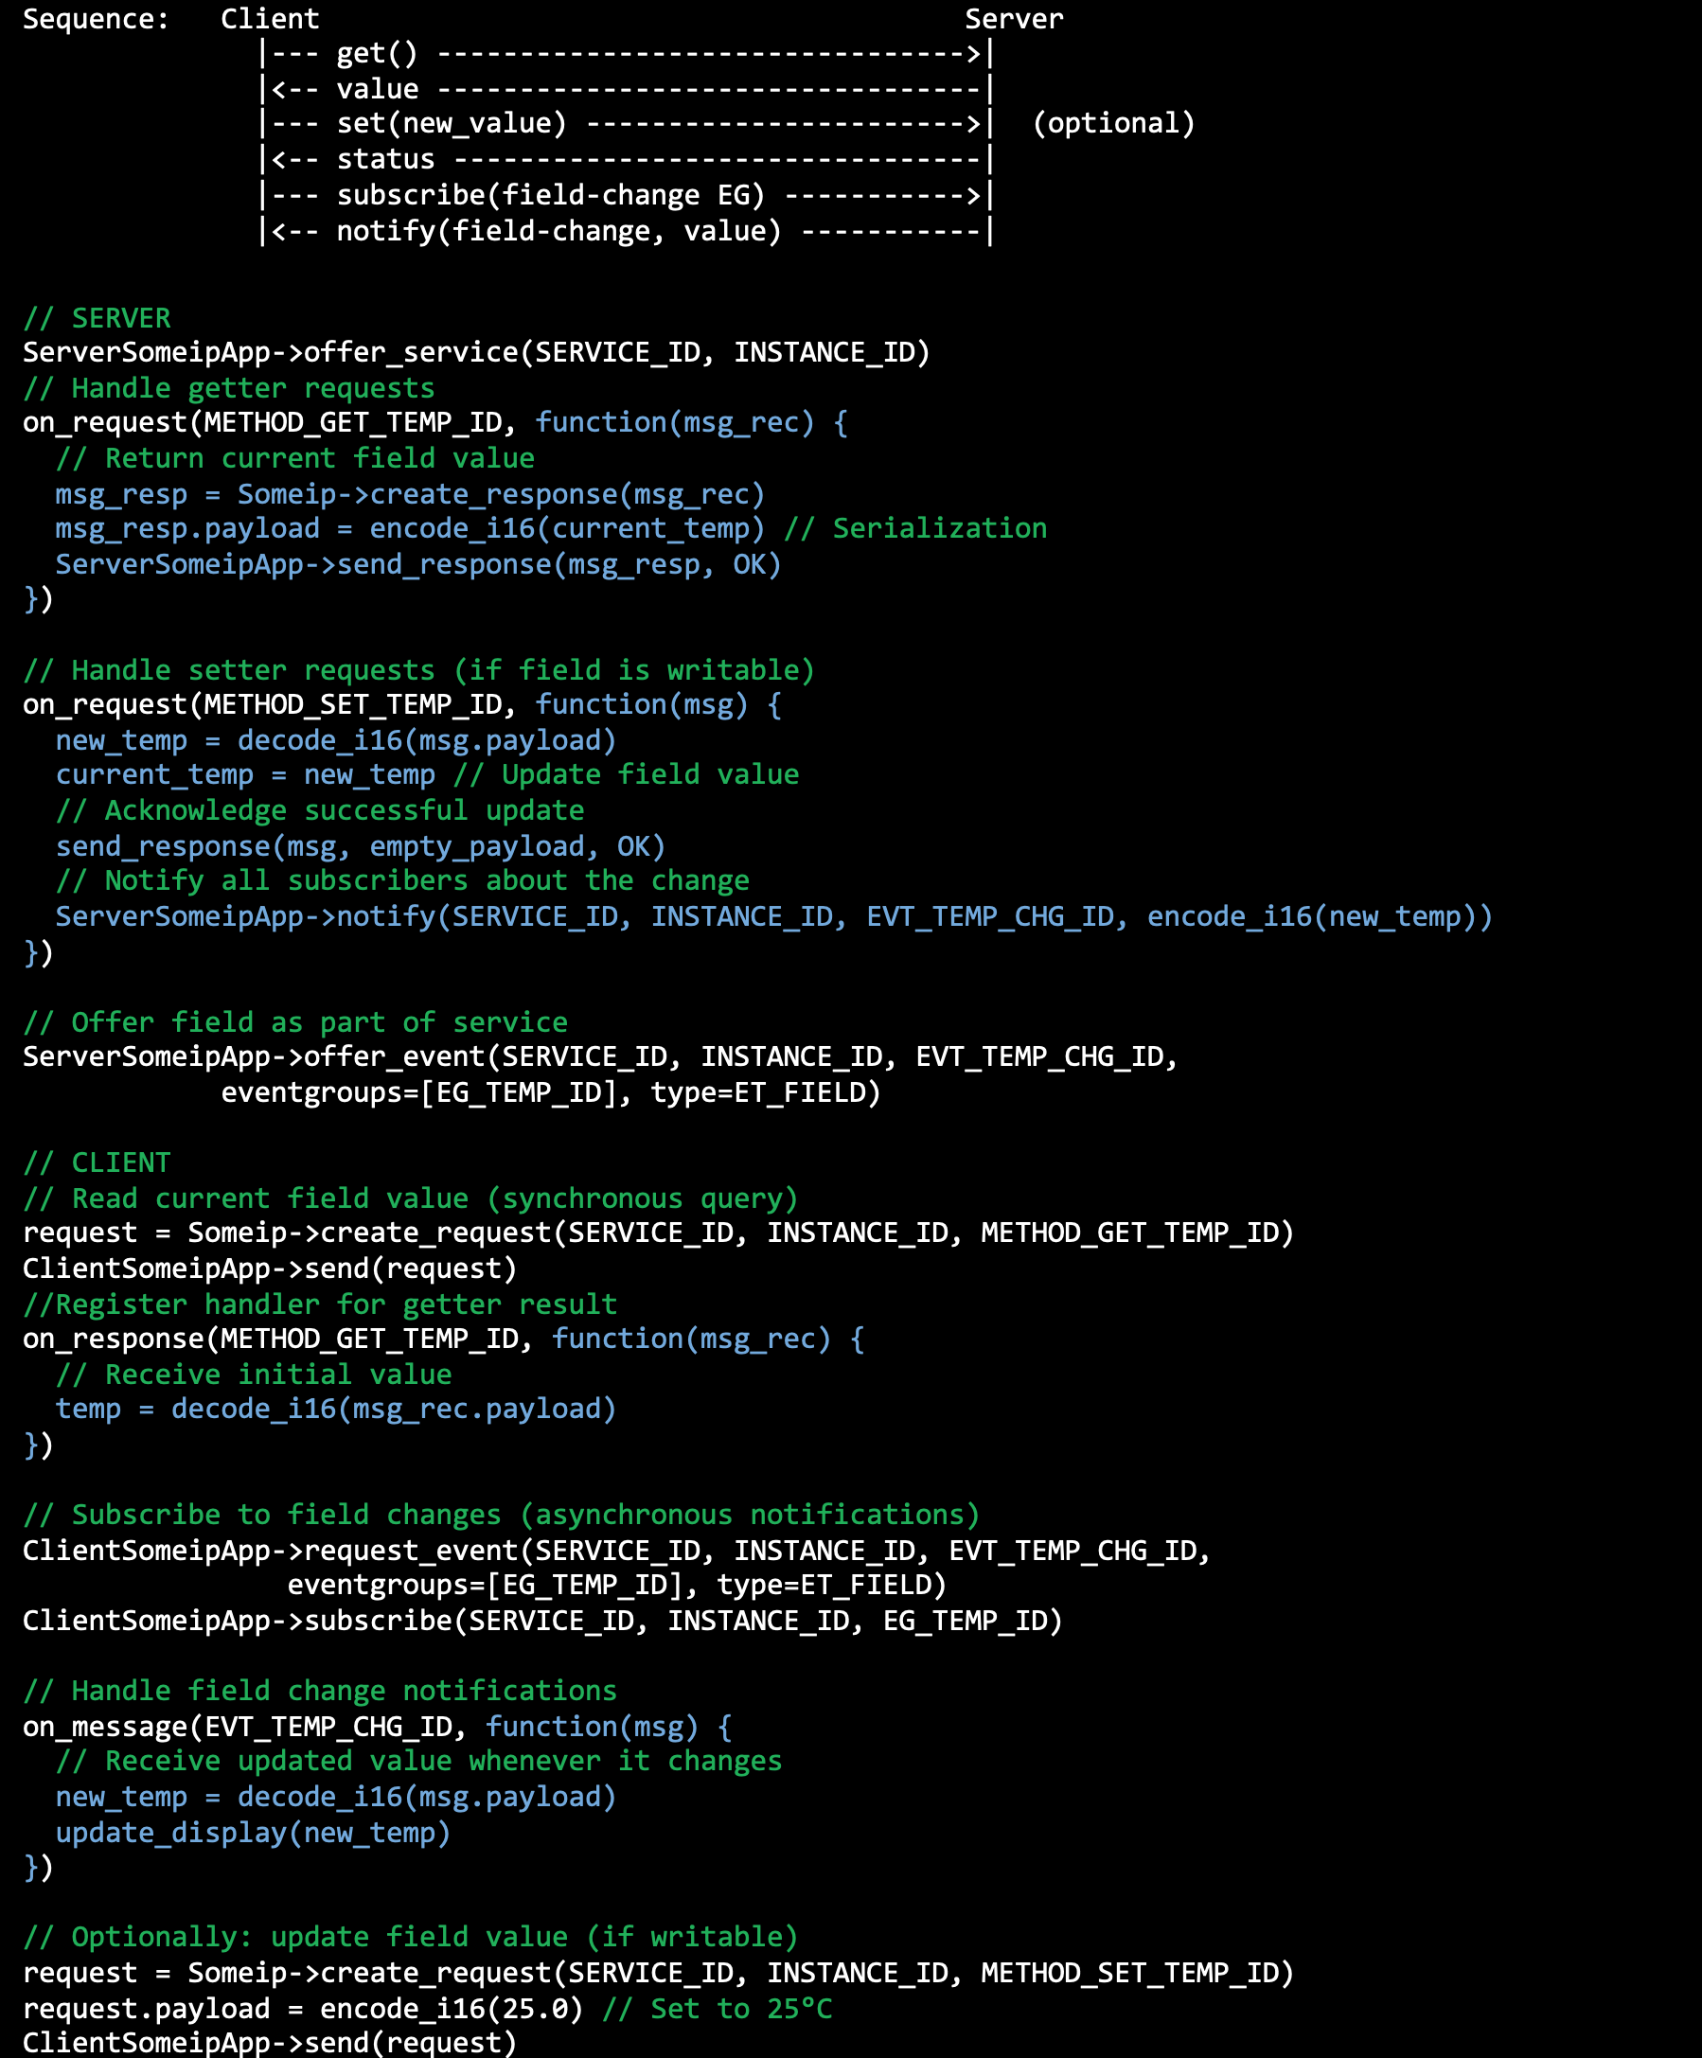
Task: Click '// Optionally: update field value' comment
Action: (411, 1938)
